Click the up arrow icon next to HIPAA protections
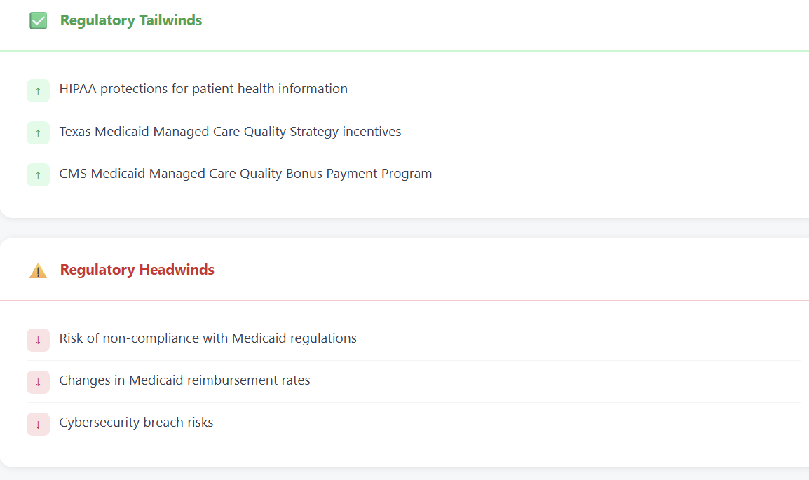Viewport: 809px width, 480px height. pyautogui.click(x=38, y=90)
